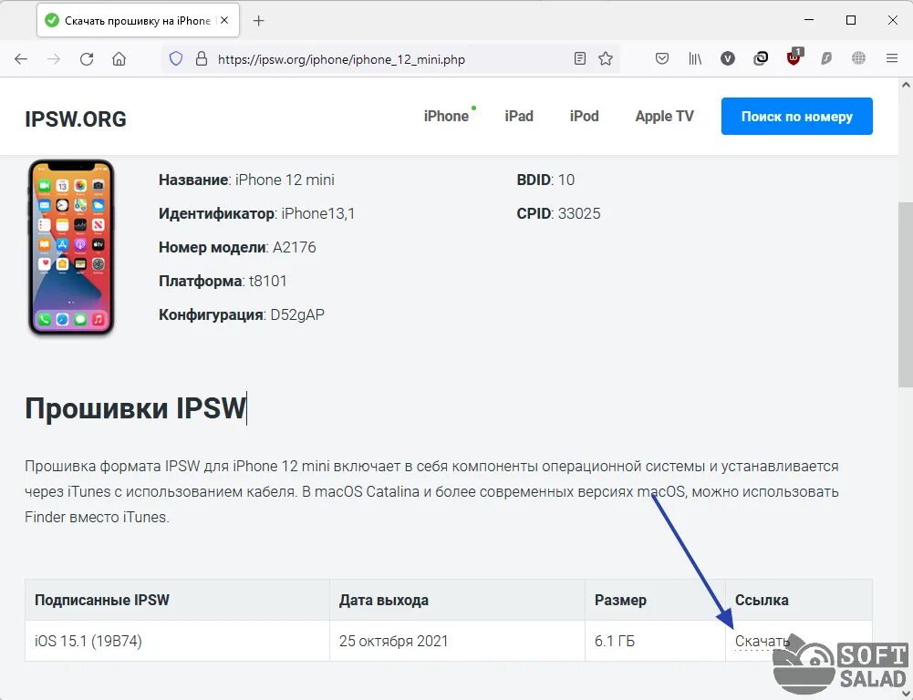This screenshot has width=913, height=700.
Task: Click the 'Дата выхода' column header
Action: 457,600
